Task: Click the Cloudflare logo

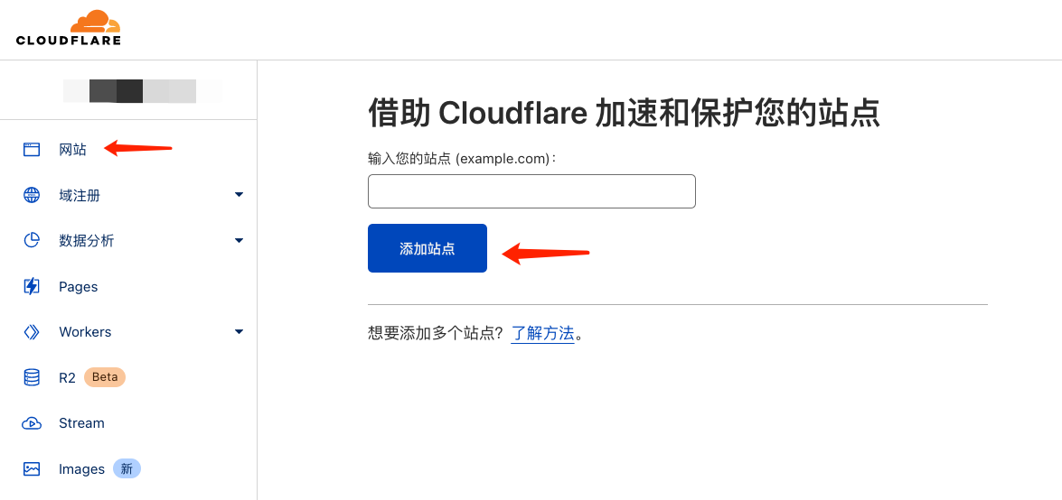Action: coord(69,28)
